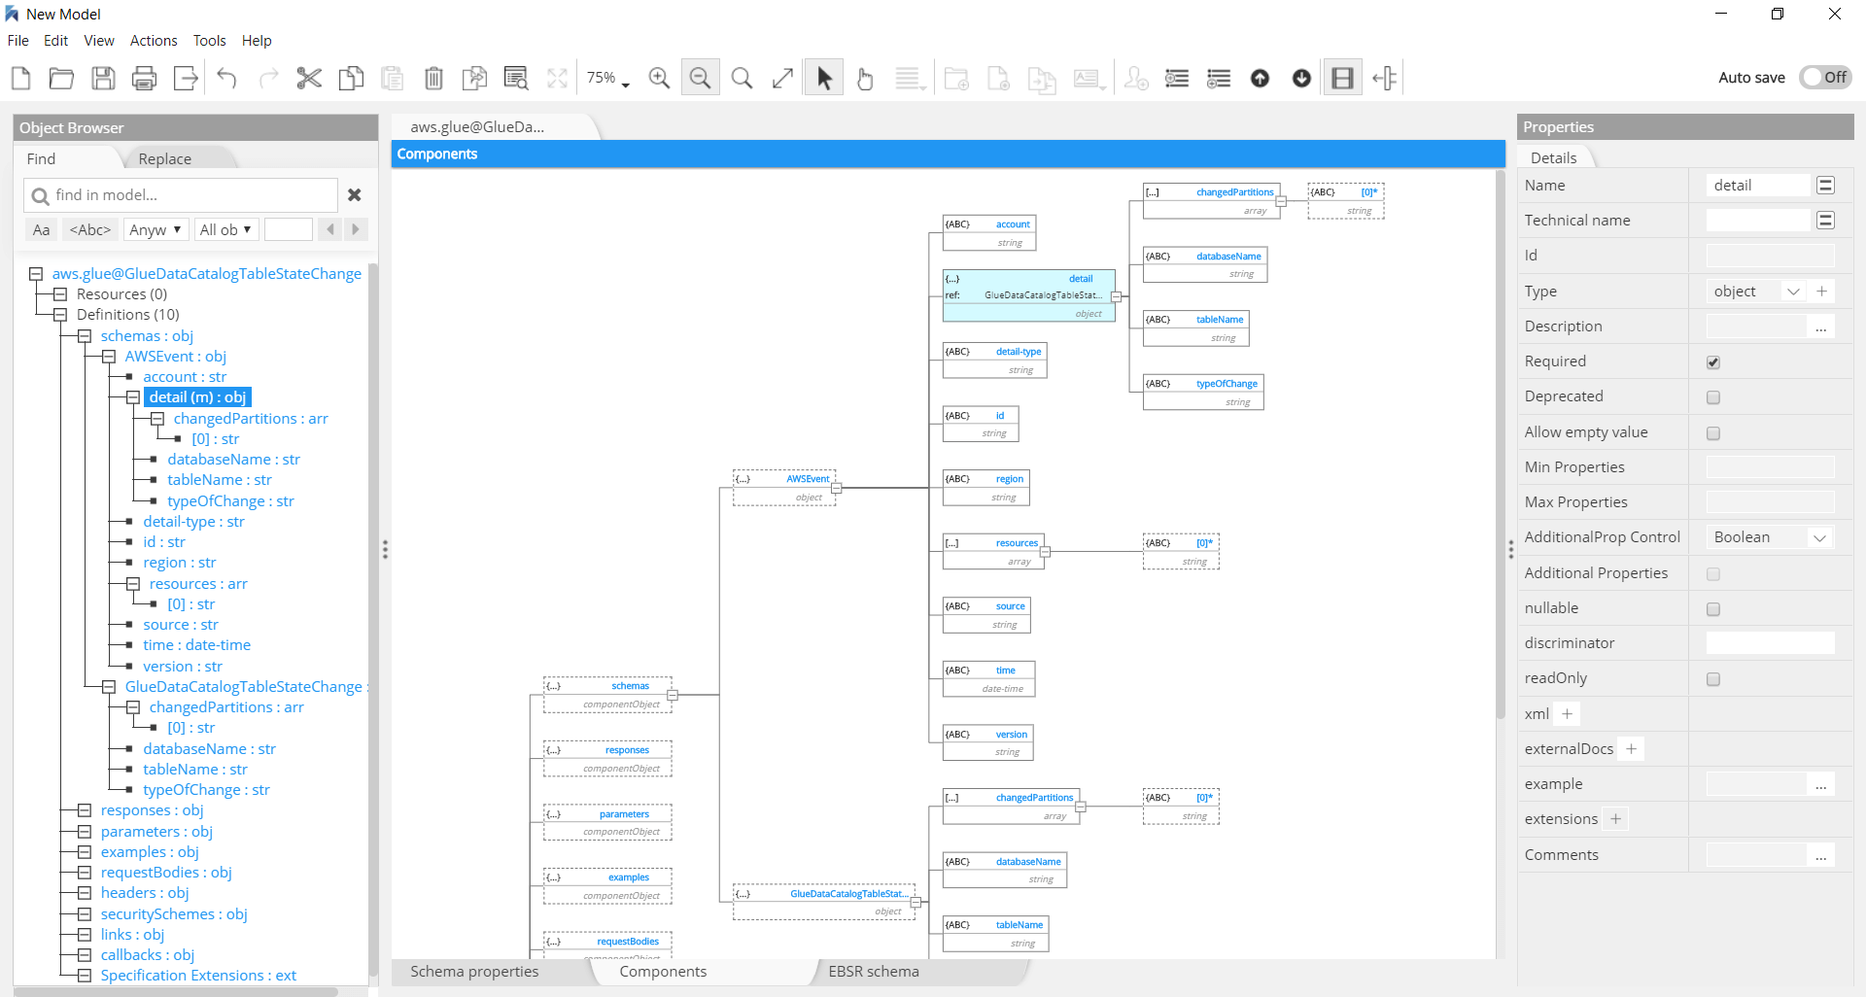The width and height of the screenshot is (1866, 997).
Task: Click the find in model search field
Action: [181, 195]
